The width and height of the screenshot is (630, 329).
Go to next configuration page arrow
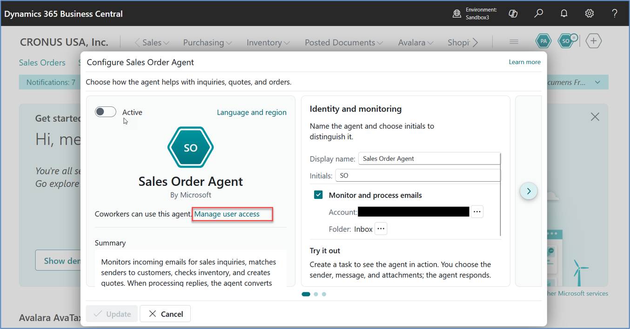(529, 191)
